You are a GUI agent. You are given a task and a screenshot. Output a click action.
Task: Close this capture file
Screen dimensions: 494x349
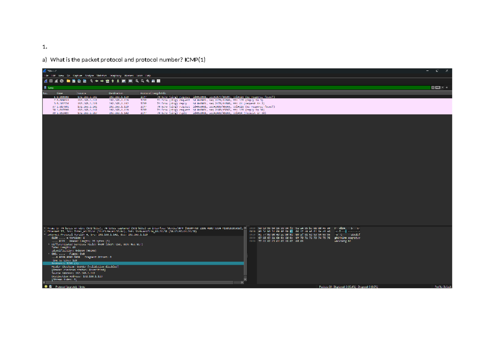point(79,81)
